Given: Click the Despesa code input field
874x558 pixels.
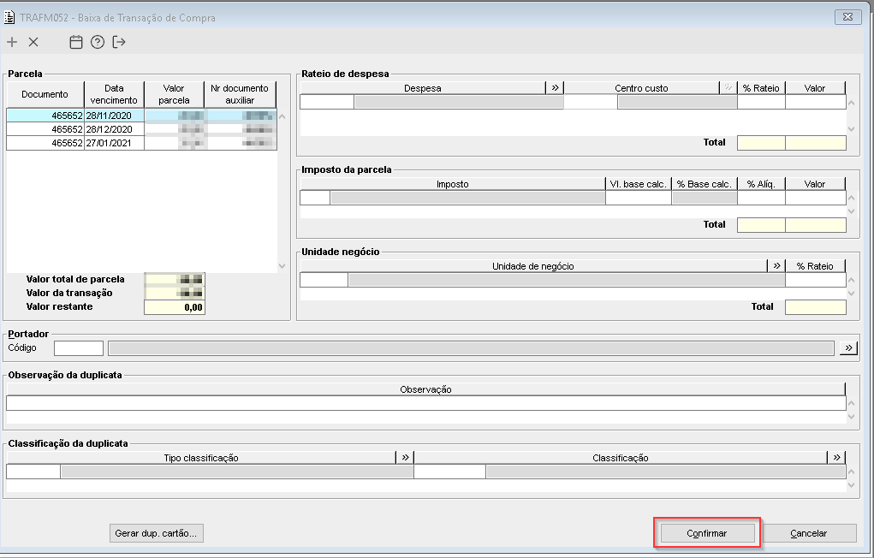Looking at the screenshot, I should (x=327, y=102).
